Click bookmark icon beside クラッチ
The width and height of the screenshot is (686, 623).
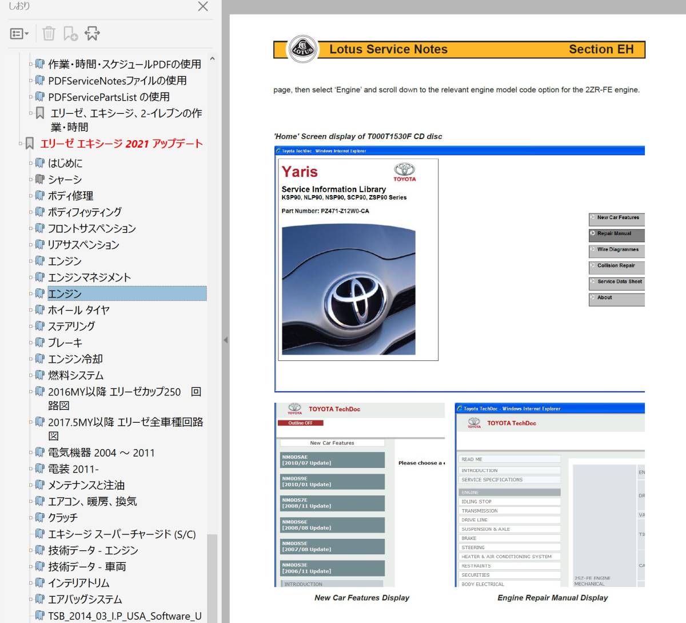point(40,517)
